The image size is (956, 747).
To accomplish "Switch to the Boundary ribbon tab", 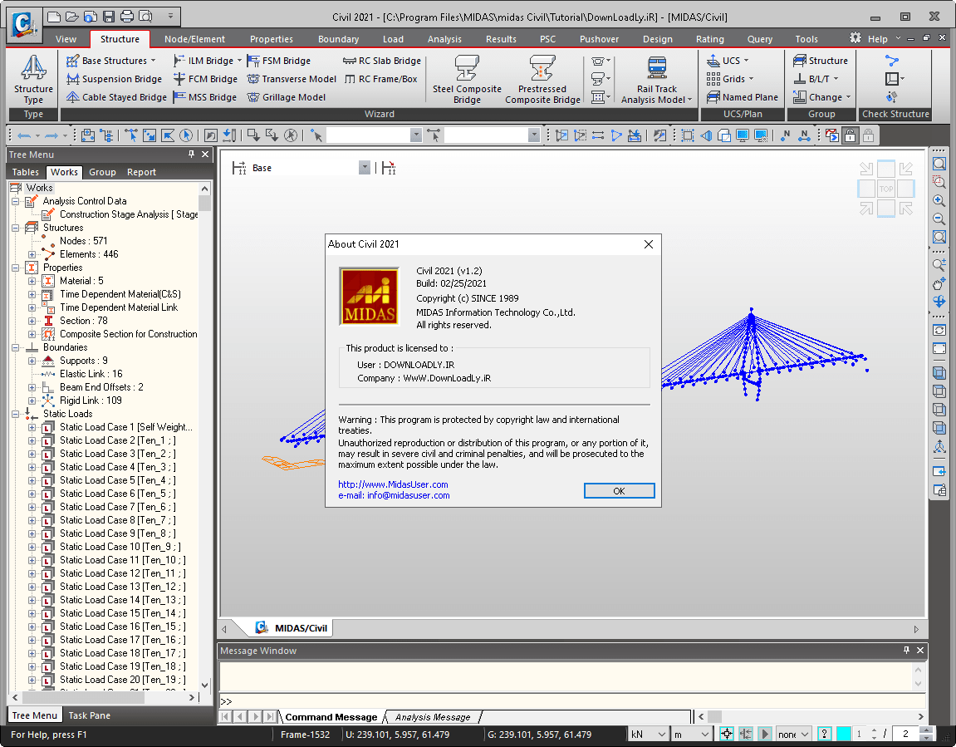I will (338, 39).
